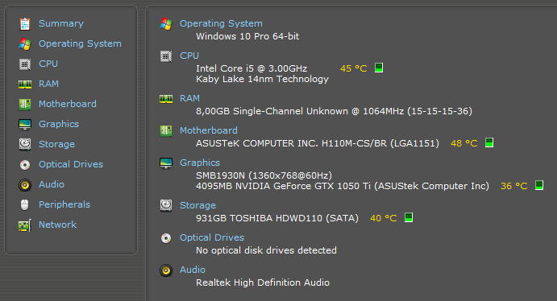Select the Peripherals entry in sidebar

point(64,204)
